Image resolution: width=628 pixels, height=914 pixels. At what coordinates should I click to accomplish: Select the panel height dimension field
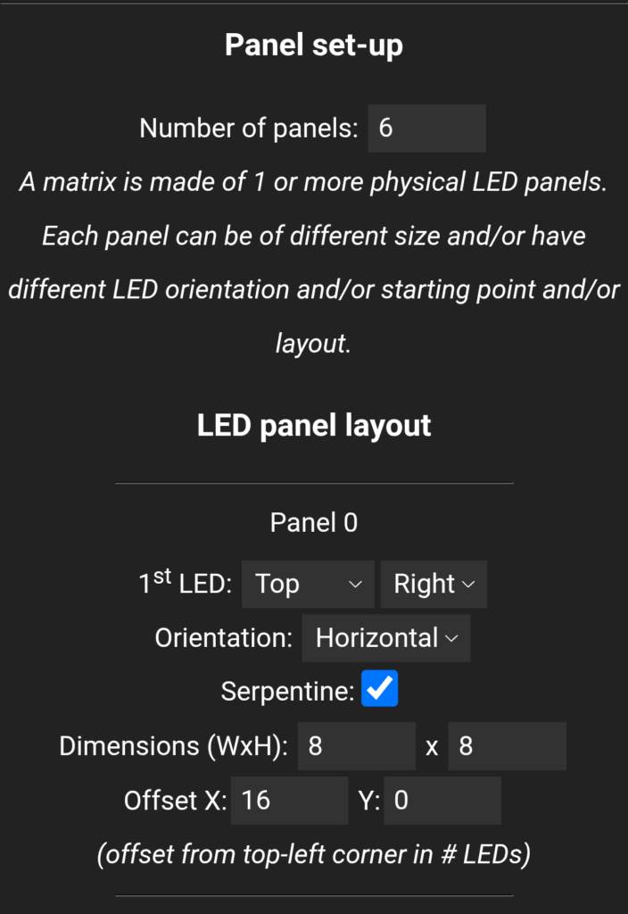(x=507, y=746)
